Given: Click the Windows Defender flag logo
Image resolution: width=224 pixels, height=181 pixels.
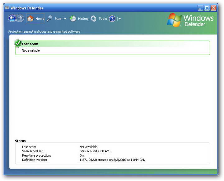Looking at the screenshot, I should point(174,20).
